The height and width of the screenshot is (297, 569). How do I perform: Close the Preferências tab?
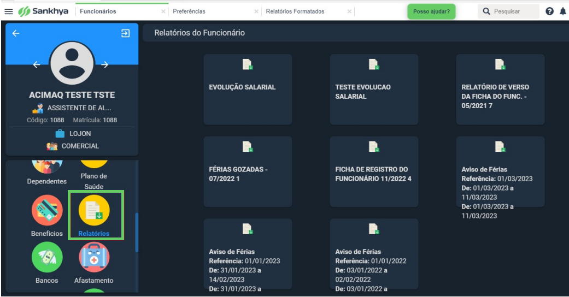256,11
